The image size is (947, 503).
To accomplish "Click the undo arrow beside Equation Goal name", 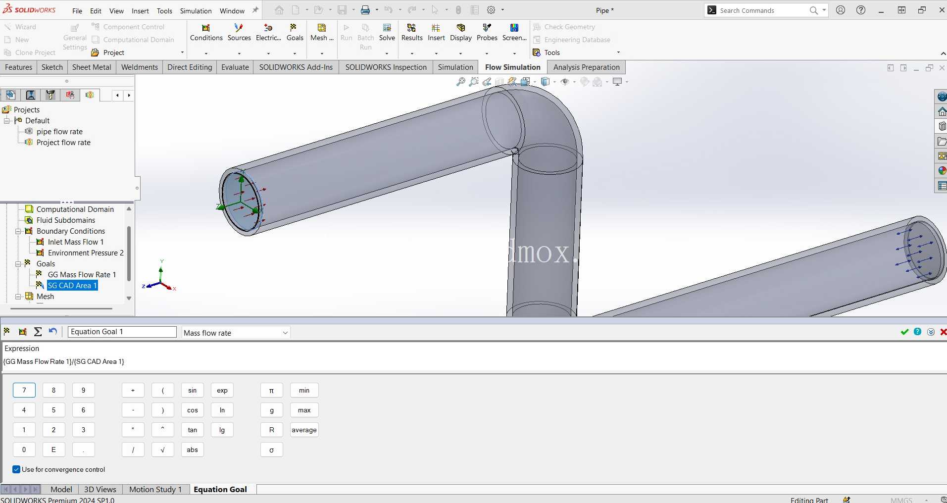I will click(53, 332).
